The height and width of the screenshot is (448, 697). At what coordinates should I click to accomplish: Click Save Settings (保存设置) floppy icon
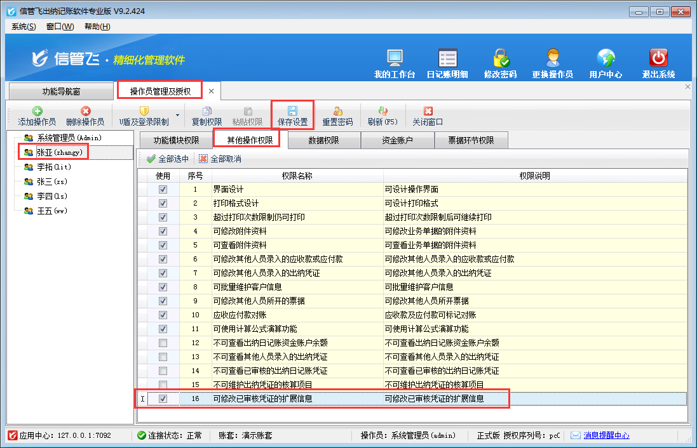[292, 111]
